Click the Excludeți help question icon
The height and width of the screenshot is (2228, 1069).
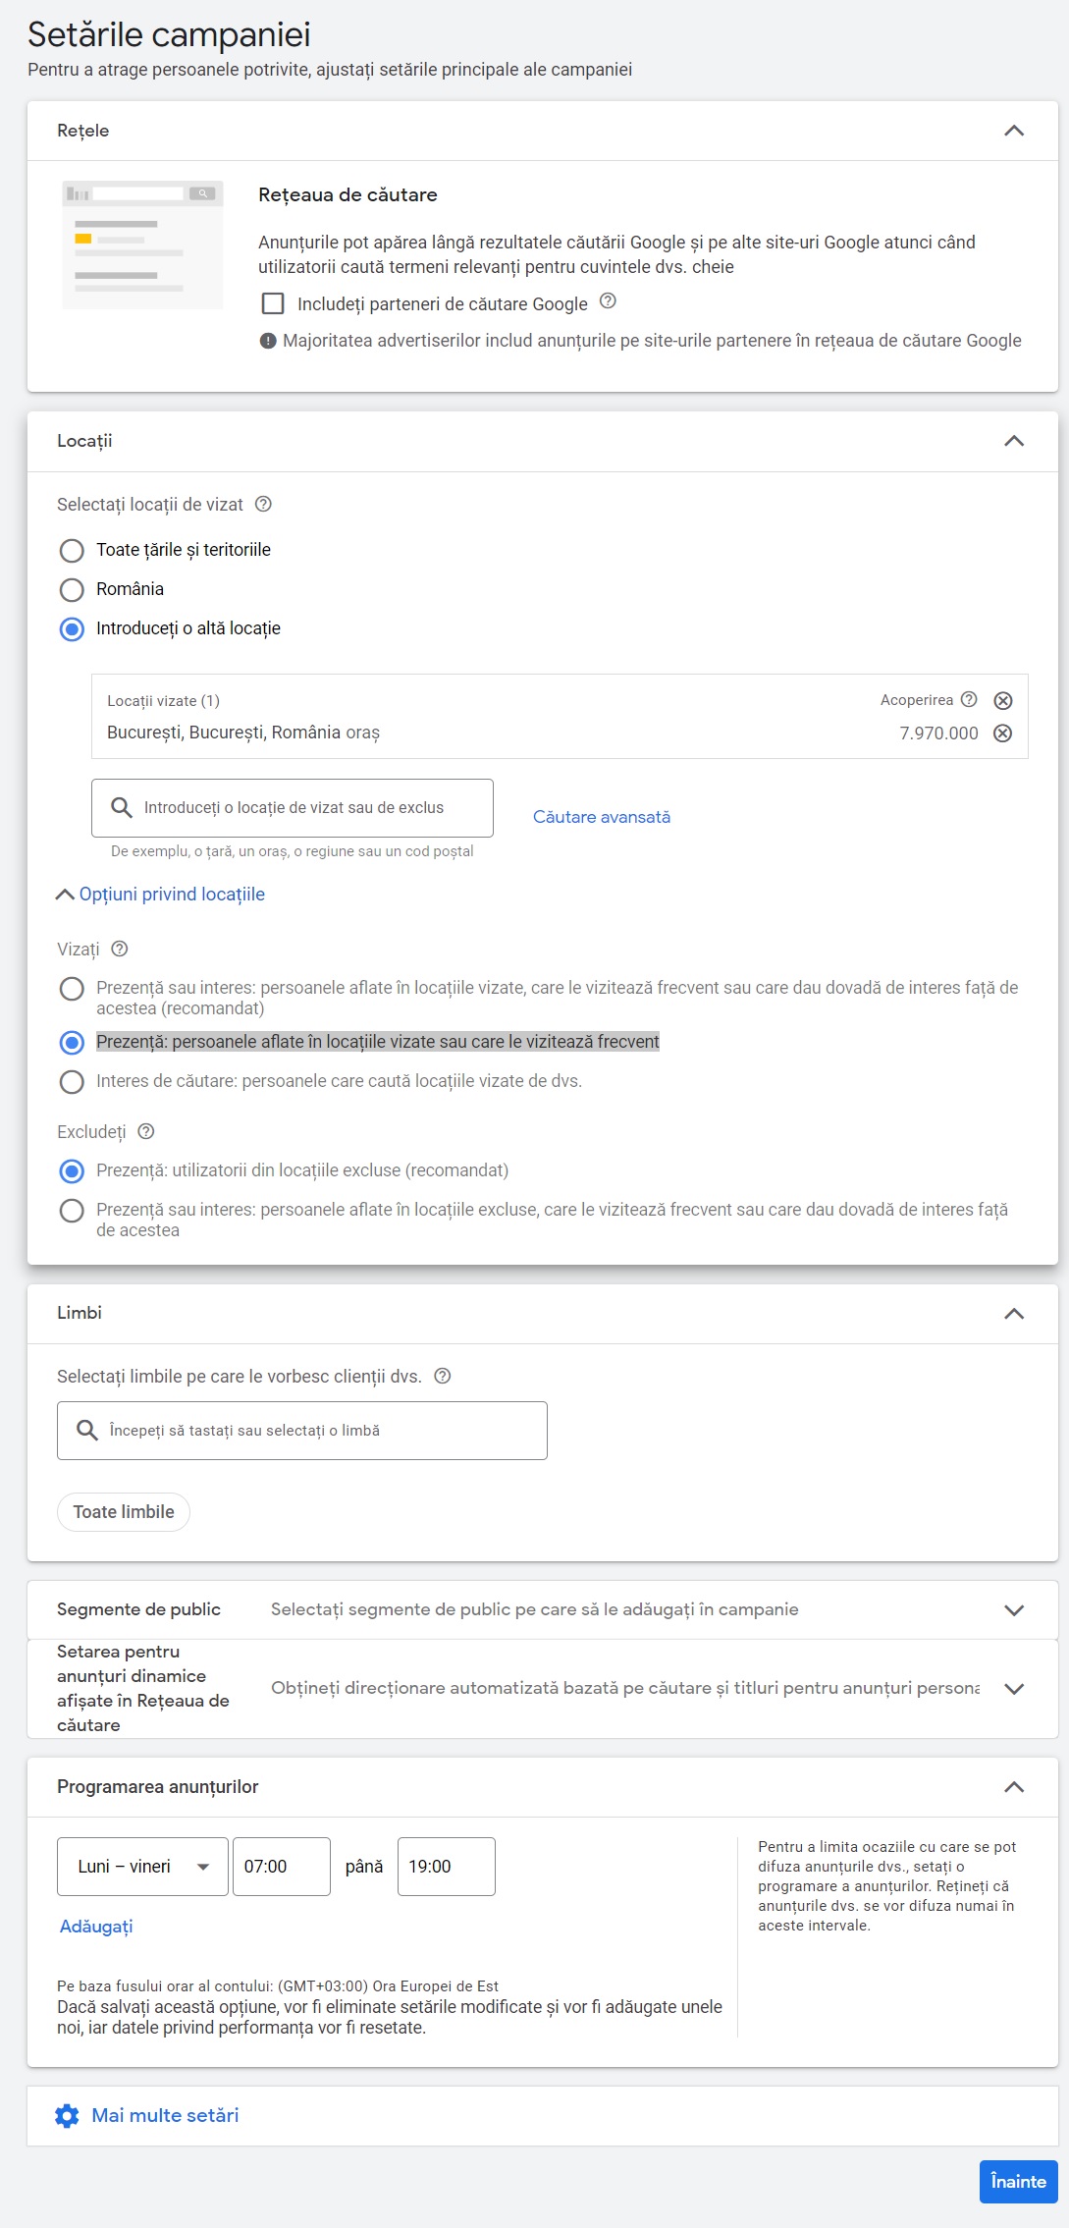pyautogui.click(x=146, y=1131)
